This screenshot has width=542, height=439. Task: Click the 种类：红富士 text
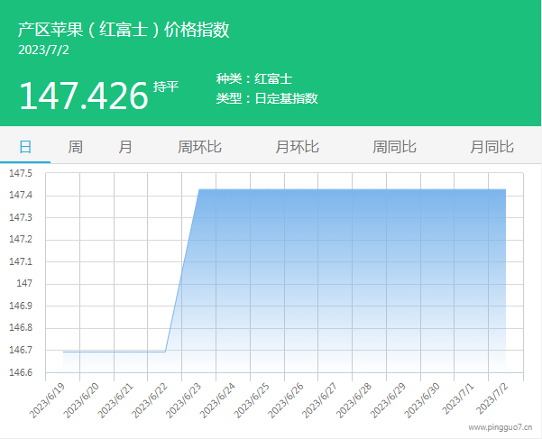(253, 79)
